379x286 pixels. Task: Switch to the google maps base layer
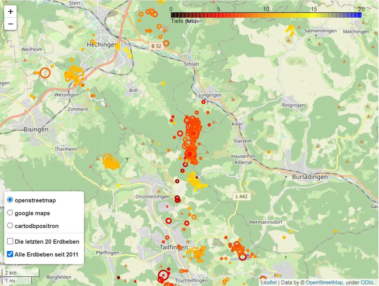(10, 212)
